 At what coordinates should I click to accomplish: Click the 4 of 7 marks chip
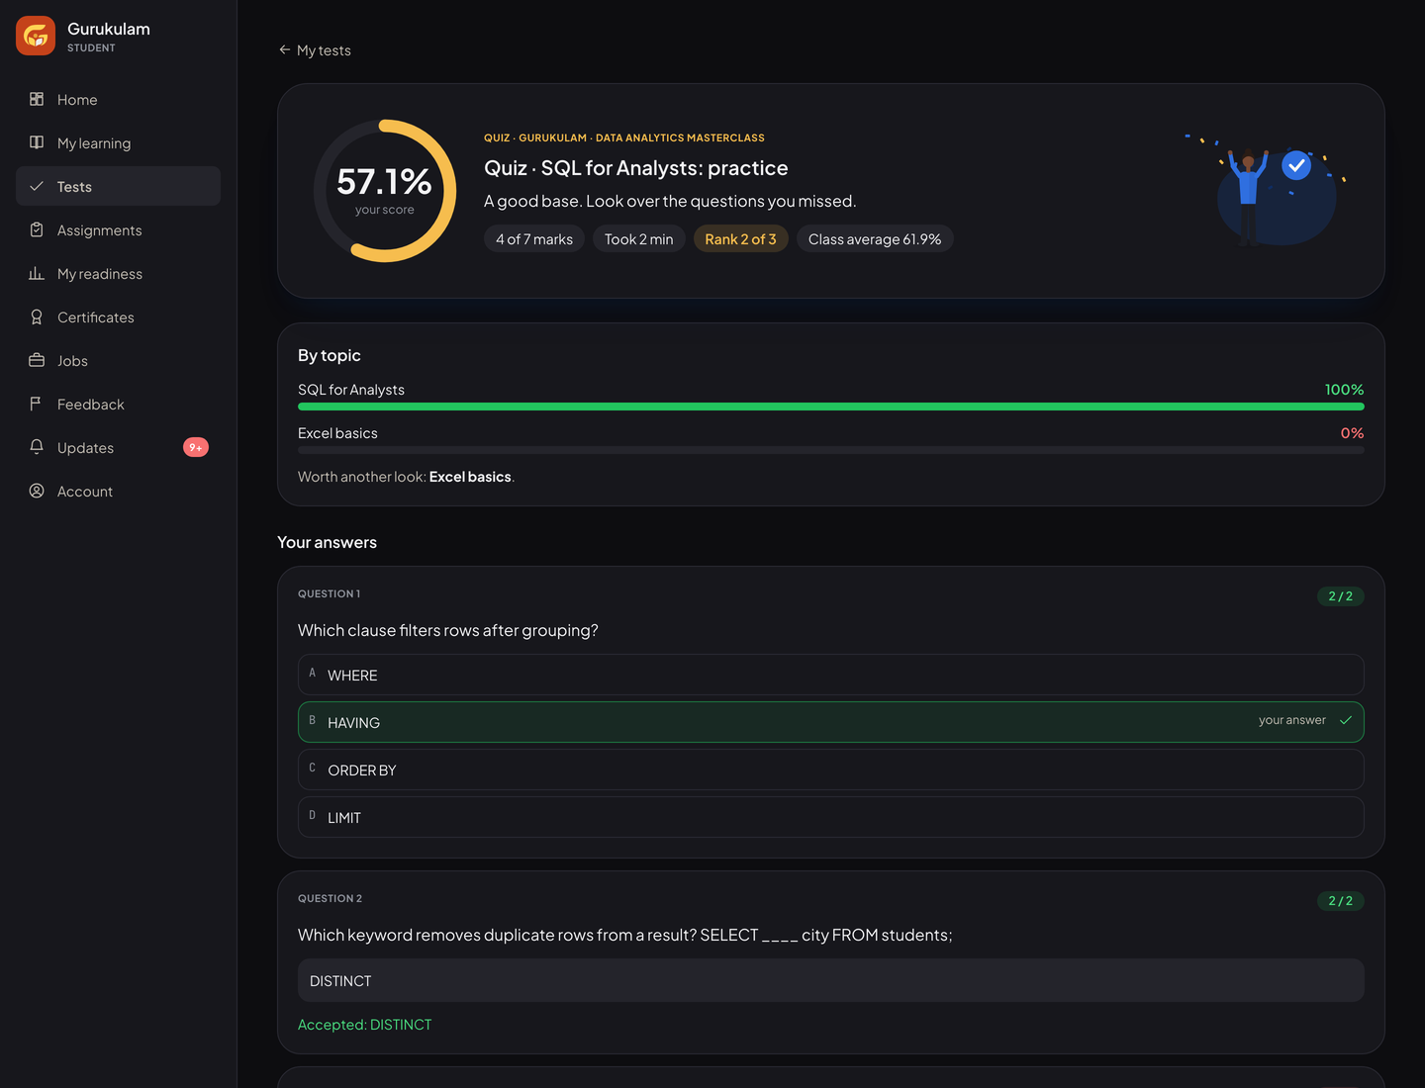534,239
